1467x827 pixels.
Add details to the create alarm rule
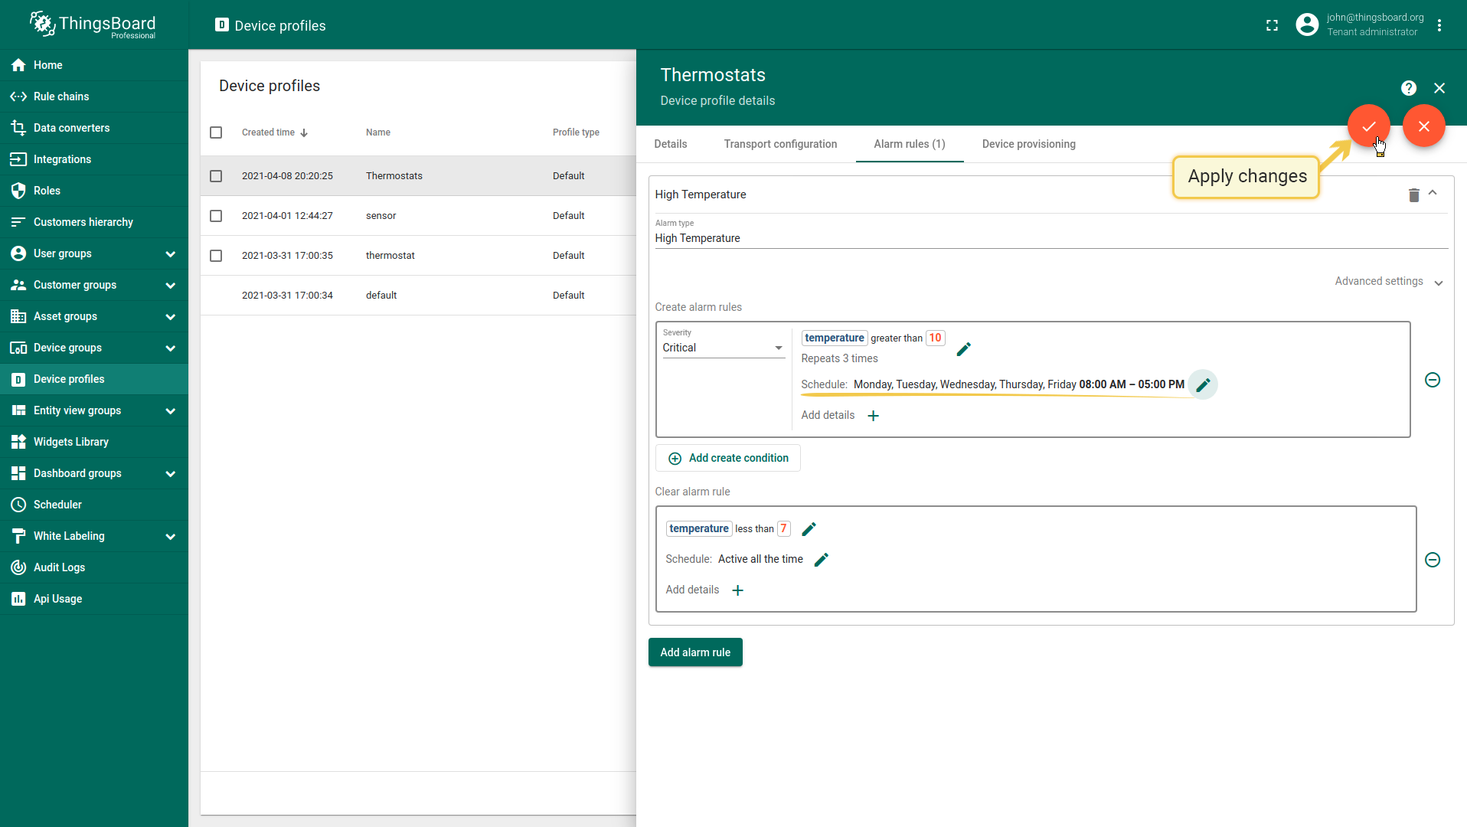tap(873, 416)
